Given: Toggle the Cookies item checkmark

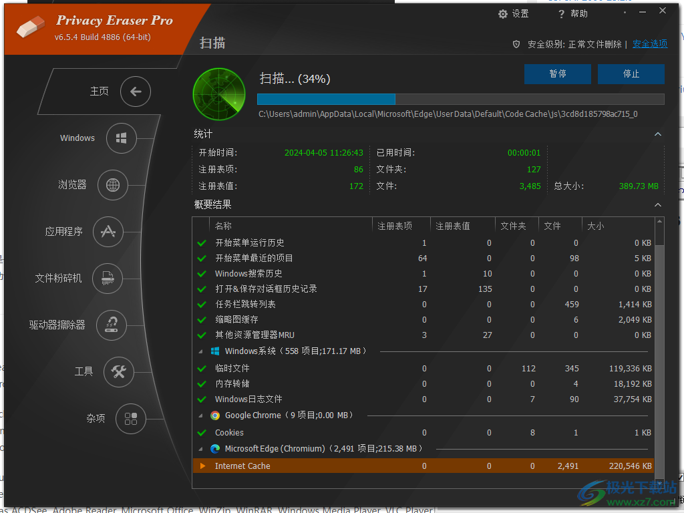Looking at the screenshot, I should pos(201,432).
